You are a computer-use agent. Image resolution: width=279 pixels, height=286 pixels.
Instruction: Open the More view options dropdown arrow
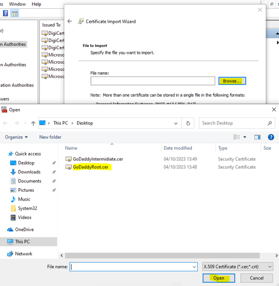[245, 137]
